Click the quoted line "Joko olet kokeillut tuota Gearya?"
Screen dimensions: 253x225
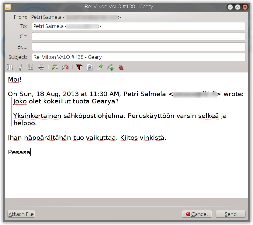coord(66,101)
